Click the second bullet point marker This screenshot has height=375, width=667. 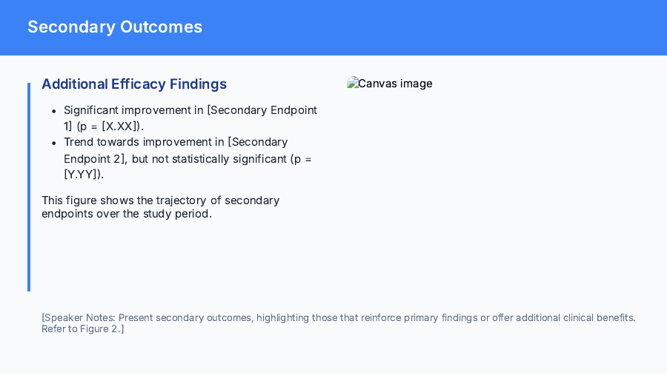[53, 143]
